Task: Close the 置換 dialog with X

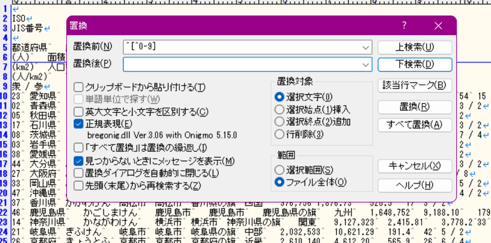Action: pos(438,26)
